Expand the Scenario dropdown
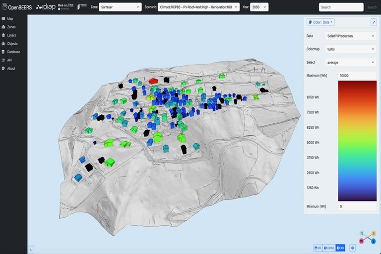The height and width of the screenshot is (254, 381). tap(198, 7)
